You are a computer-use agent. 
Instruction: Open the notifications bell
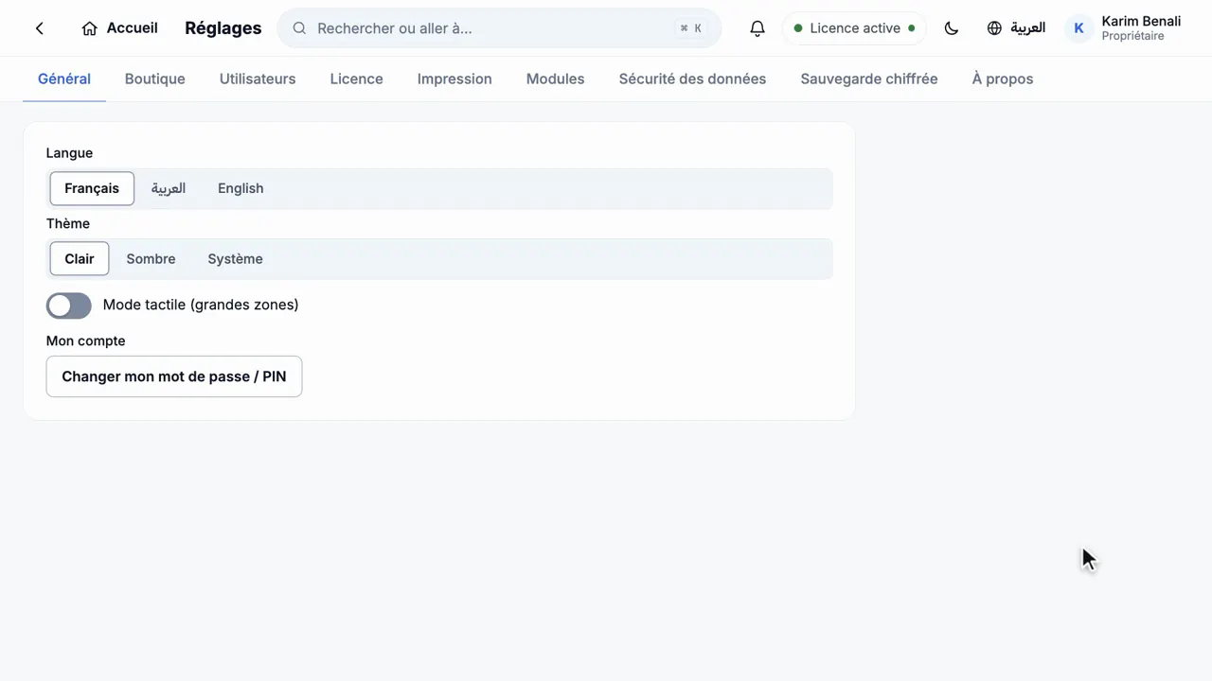pos(757,28)
